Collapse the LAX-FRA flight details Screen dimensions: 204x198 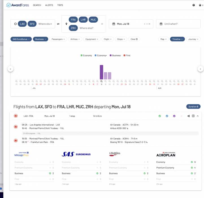[198, 116]
